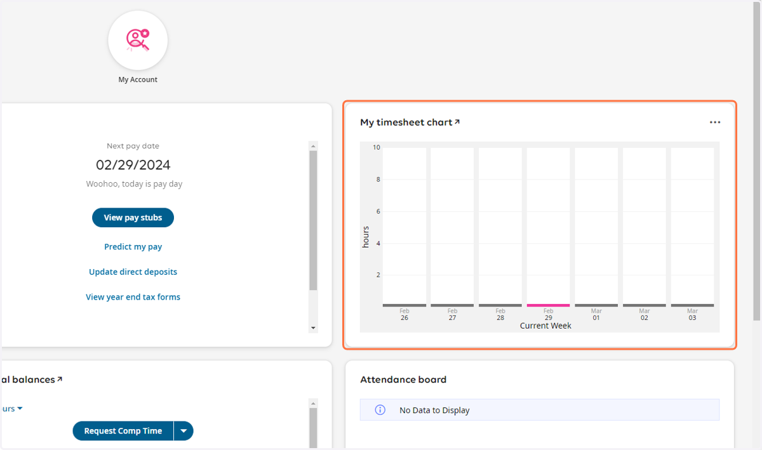The image size is (762, 450).
Task: Click the pay card scrollbar up arrow
Action: click(x=313, y=146)
